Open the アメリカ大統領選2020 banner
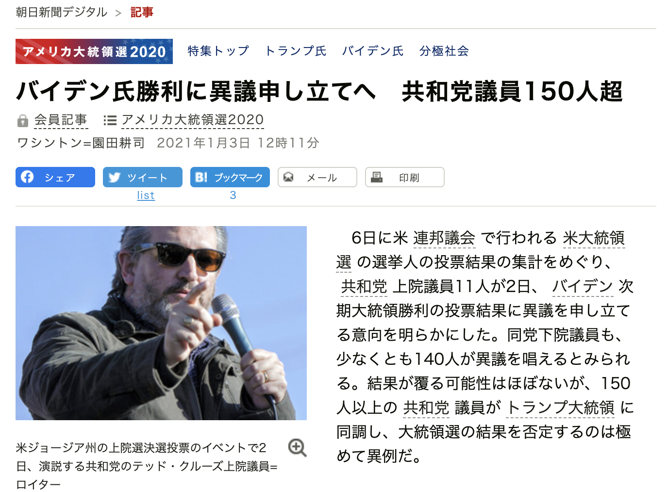 tap(94, 51)
